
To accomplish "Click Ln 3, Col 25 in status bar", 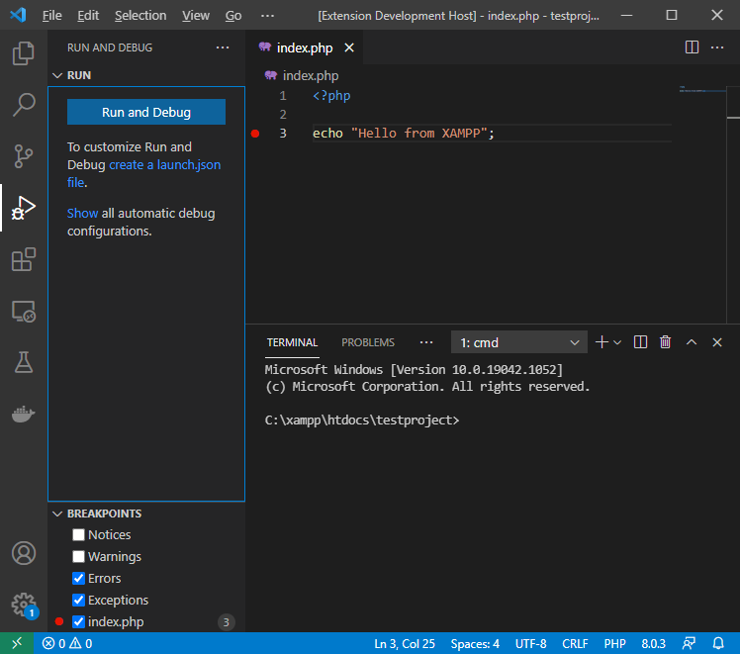I will click(x=405, y=643).
